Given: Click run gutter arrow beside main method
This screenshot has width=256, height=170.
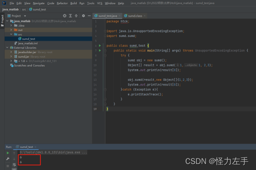Looking at the screenshot, I should [100, 50].
